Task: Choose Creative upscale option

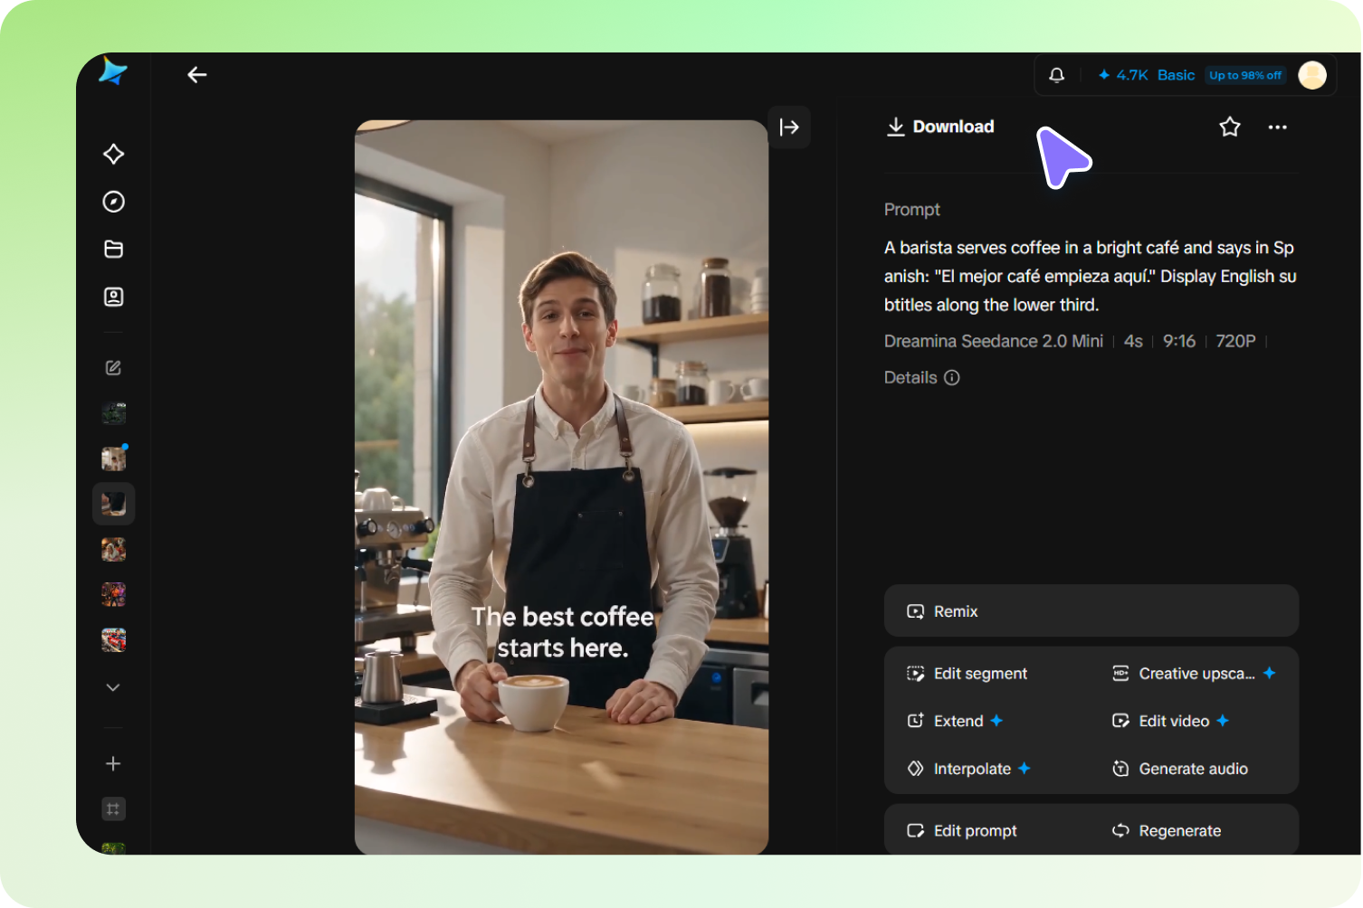Action: coord(1194,674)
